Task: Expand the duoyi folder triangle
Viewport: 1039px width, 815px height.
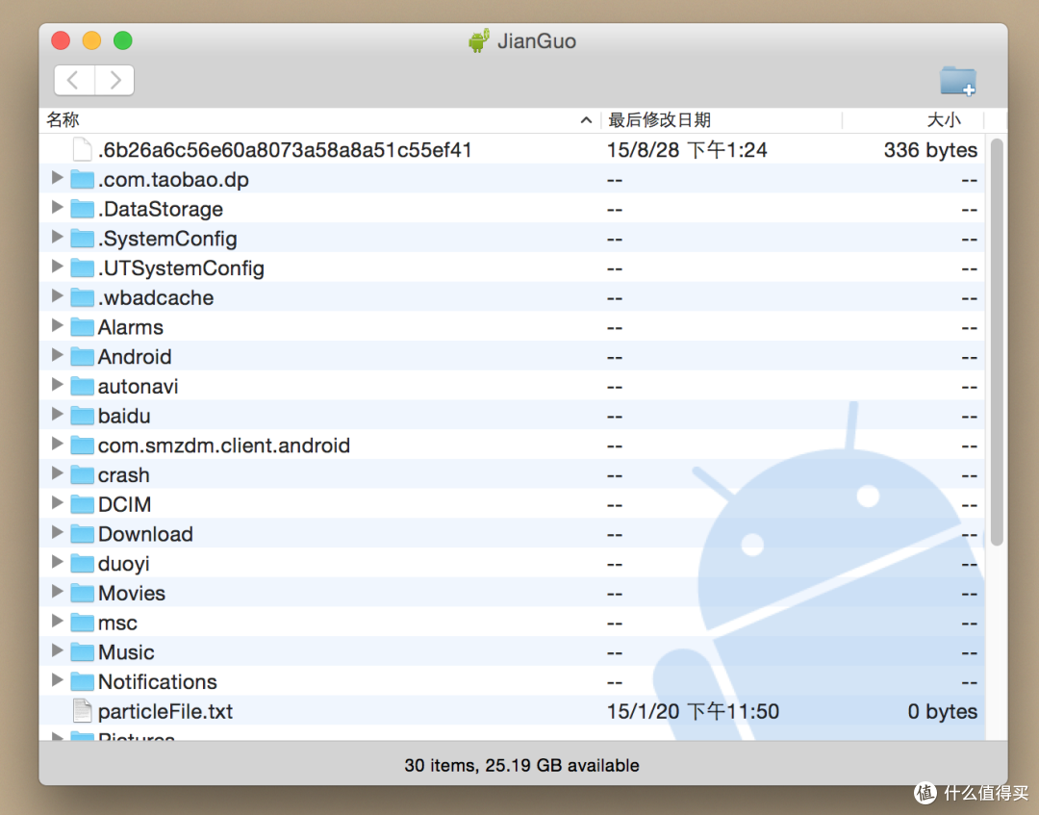Action: [x=58, y=562]
